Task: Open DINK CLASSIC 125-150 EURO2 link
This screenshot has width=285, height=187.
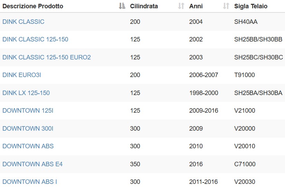Action: 47,57
